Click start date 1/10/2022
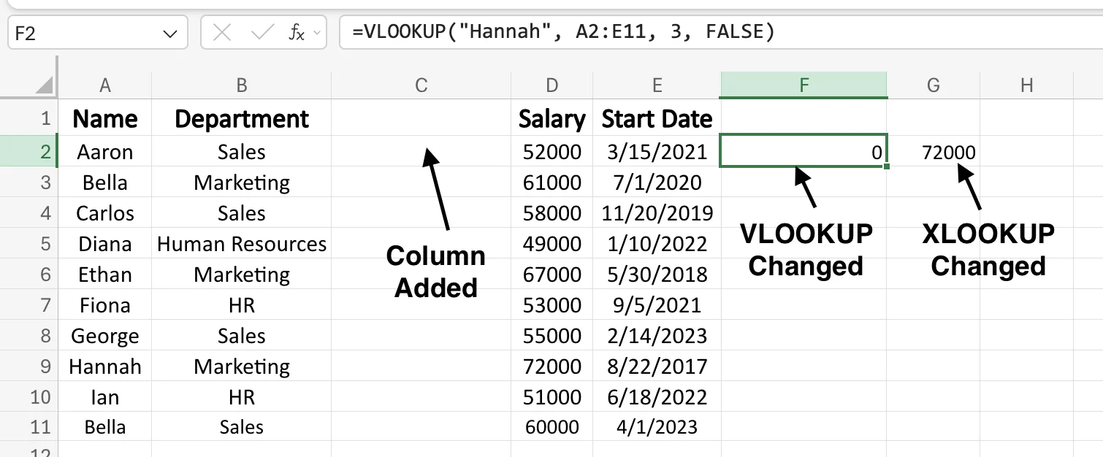Screen dimensions: 1103x457 click(657, 244)
